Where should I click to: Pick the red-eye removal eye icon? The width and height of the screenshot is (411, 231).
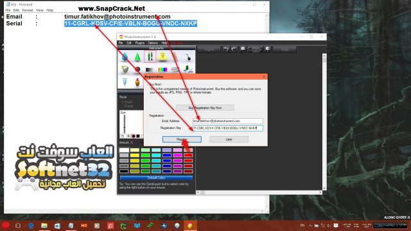137,69
